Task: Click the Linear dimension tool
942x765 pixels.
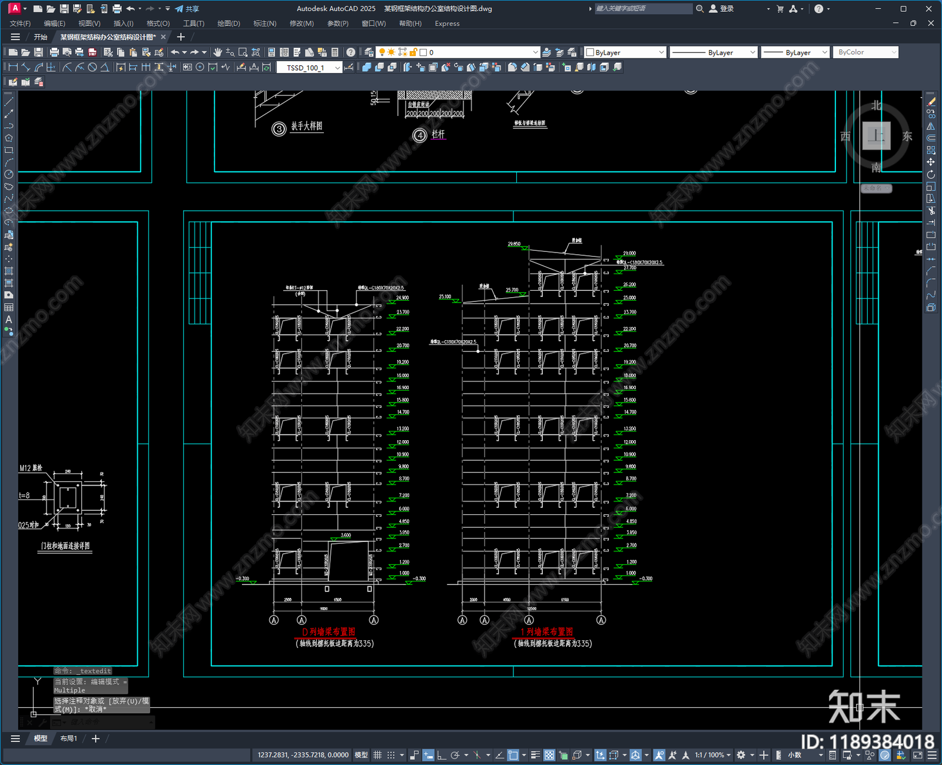Action: coord(12,68)
